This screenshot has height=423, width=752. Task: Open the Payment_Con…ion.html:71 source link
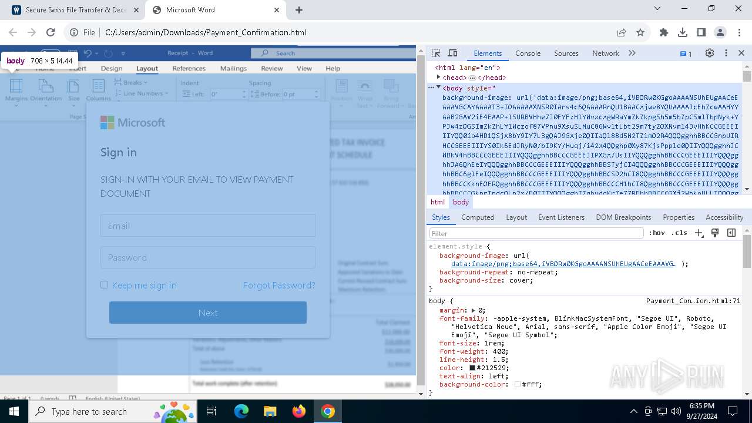click(x=693, y=301)
